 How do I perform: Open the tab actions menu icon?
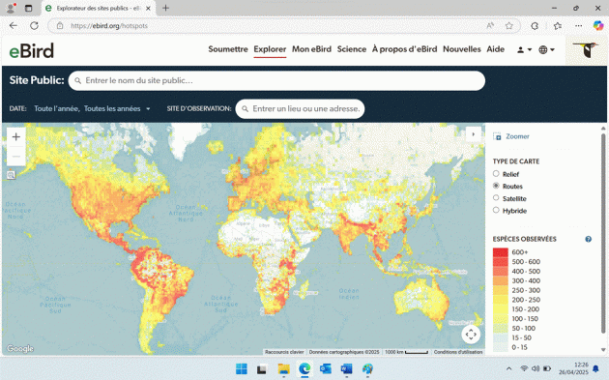point(28,8)
